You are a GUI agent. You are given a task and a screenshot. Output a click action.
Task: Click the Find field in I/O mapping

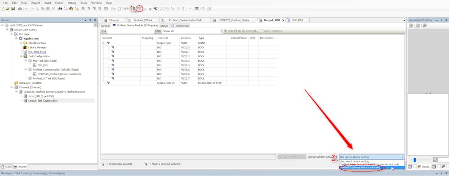[x=130, y=31]
